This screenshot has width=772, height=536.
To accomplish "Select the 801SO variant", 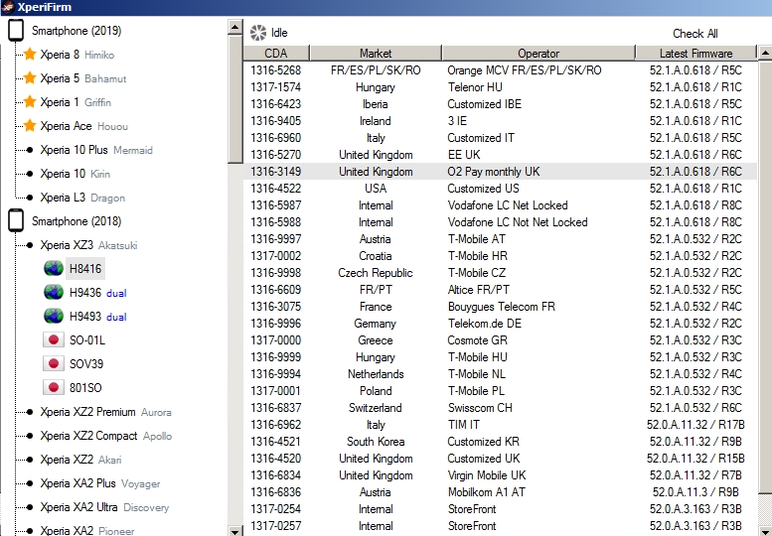I will click(85, 387).
